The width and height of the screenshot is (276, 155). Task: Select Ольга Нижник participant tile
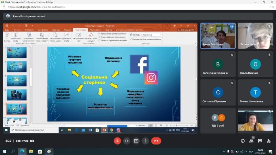tap(256, 64)
